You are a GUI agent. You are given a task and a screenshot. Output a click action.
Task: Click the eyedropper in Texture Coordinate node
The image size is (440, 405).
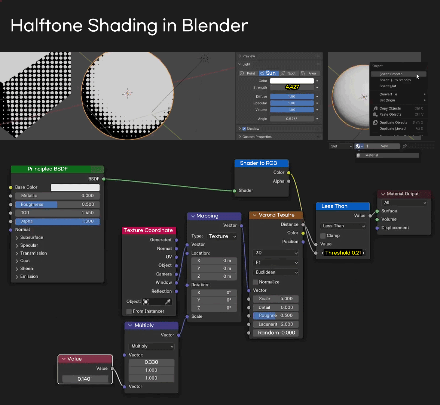(168, 301)
